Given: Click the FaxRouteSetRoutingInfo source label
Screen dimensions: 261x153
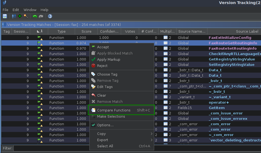Looking at the screenshot, I should pyautogui.click(x=232, y=49).
